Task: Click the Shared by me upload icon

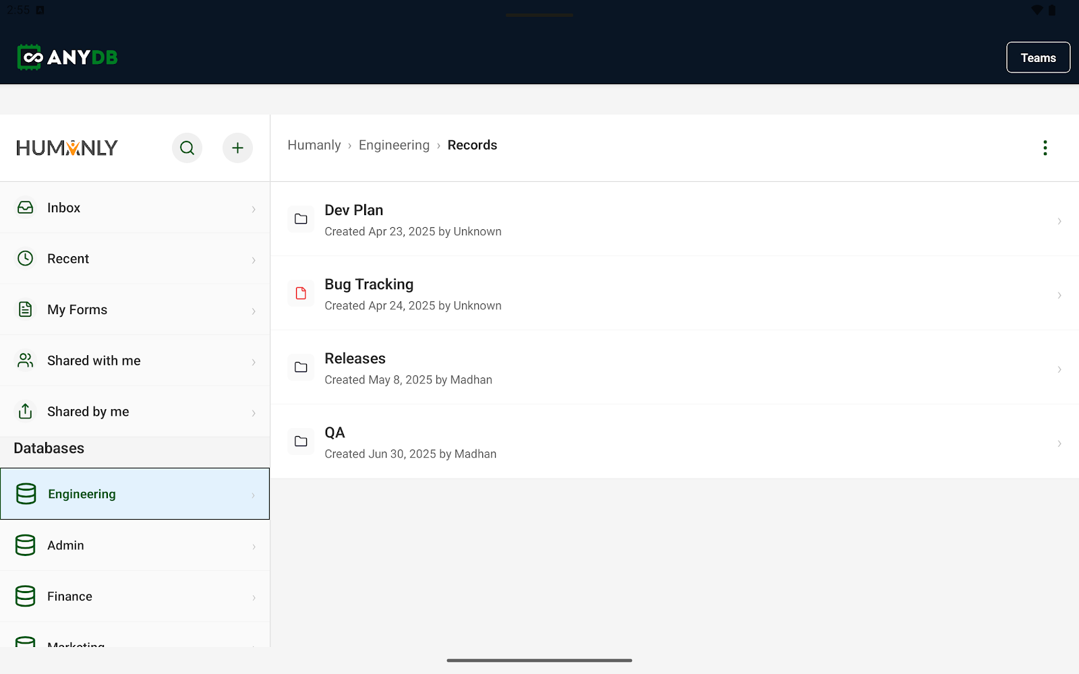Action: pos(26,411)
